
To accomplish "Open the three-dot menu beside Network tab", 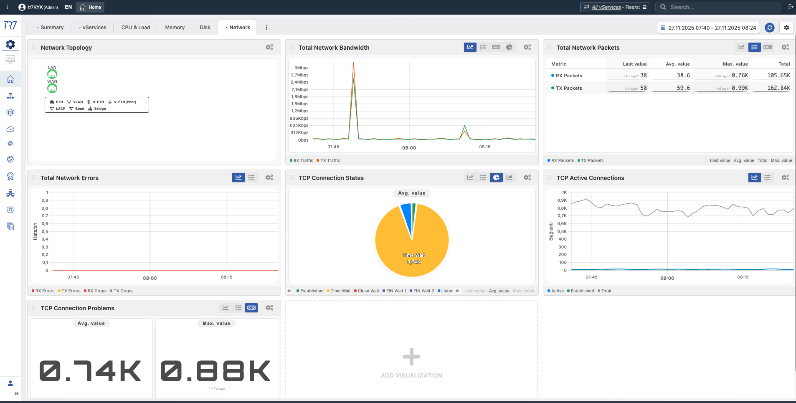I will 266,28.
